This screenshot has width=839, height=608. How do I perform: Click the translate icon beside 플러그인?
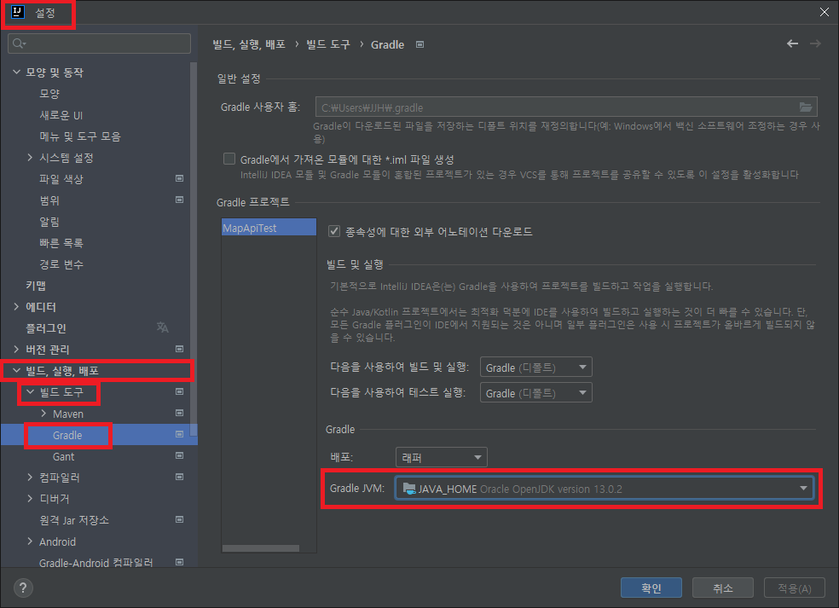pyautogui.click(x=163, y=327)
